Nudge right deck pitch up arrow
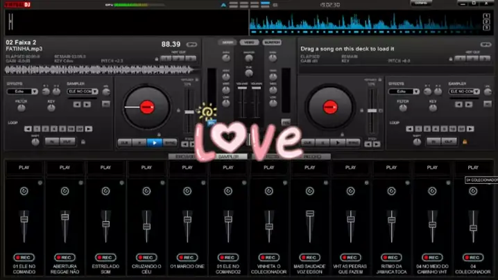 point(377,144)
